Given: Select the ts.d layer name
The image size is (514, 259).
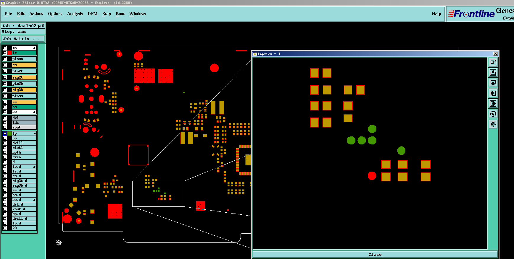Looking at the screenshot, I should coord(24,171).
